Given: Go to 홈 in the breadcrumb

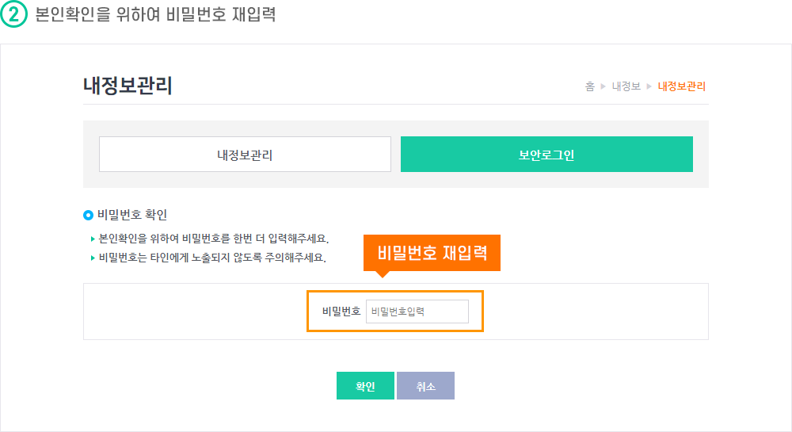Looking at the screenshot, I should [590, 86].
